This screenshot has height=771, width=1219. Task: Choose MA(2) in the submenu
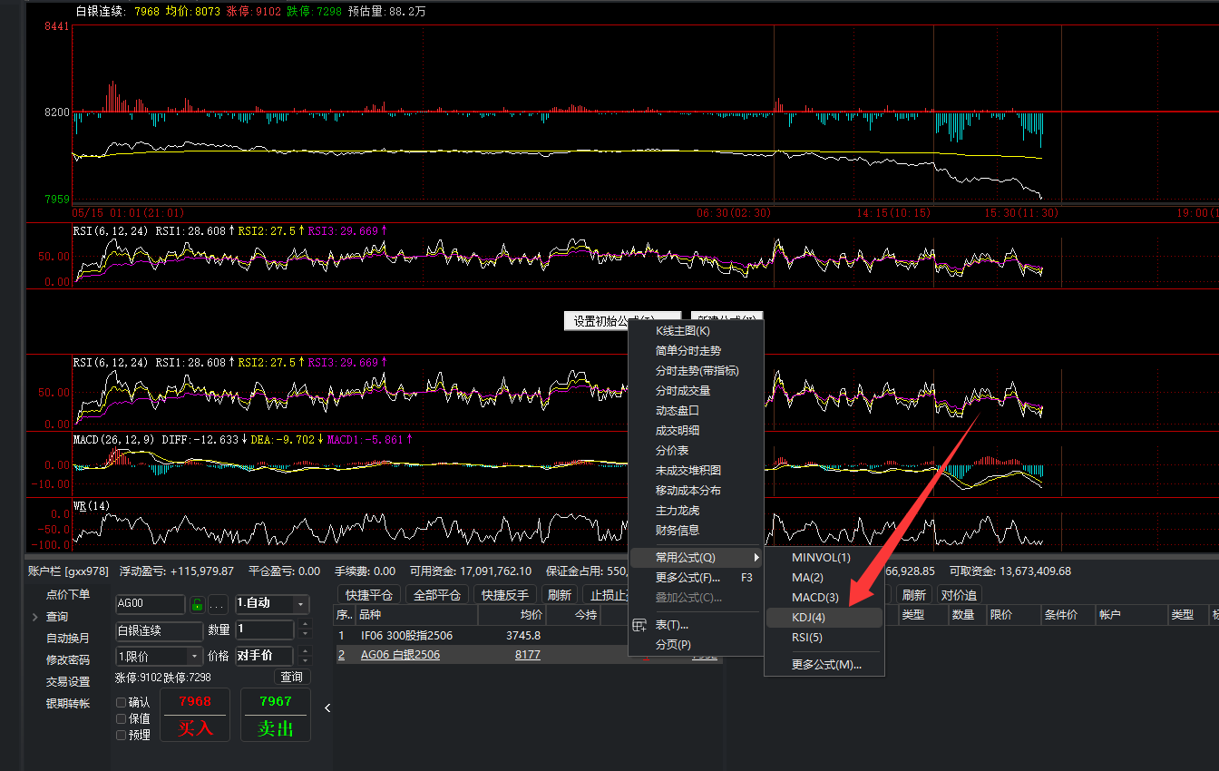tap(824, 578)
